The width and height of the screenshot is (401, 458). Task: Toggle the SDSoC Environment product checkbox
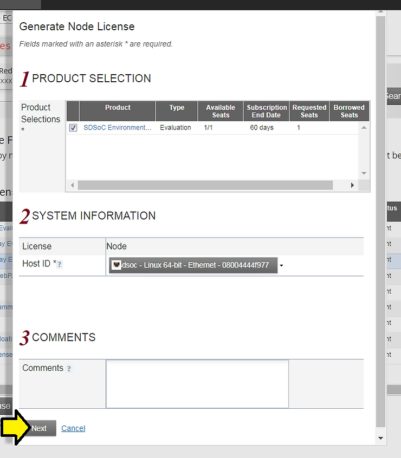[73, 128]
